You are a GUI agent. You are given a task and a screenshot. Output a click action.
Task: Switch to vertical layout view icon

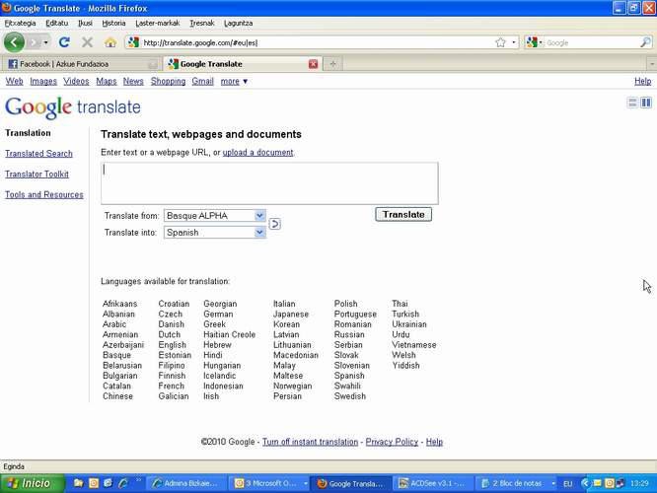click(632, 103)
